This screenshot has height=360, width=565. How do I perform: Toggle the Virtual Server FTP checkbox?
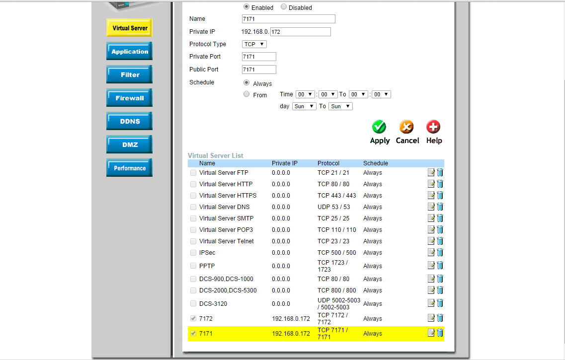click(193, 173)
